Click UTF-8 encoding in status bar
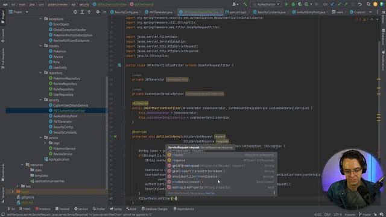Image resolution: width=386 pixels, height=217 pixels. 338,215
